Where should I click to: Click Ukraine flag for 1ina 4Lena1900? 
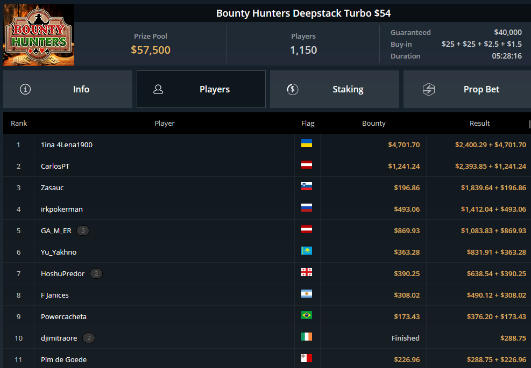tap(307, 143)
